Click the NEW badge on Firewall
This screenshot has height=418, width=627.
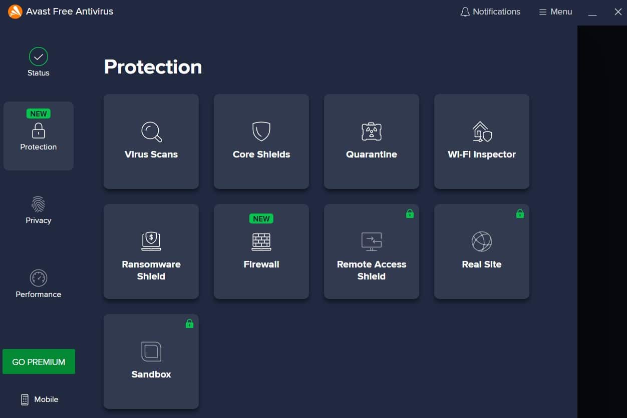(261, 218)
